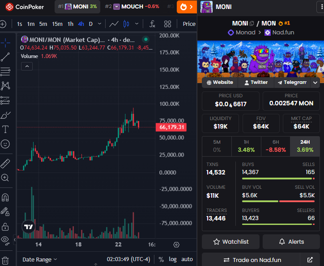
Task: Select the line chart style icon
Action: coord(114,24)
